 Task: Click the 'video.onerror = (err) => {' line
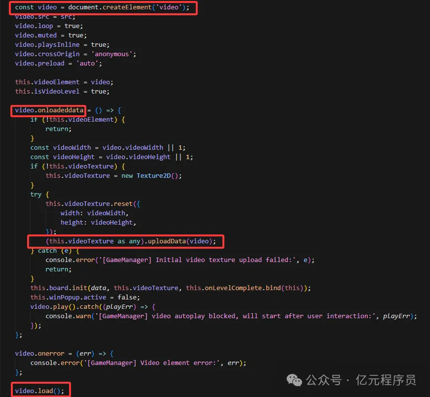64,354
